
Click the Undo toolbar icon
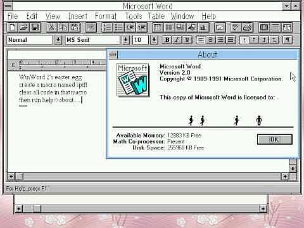pos(91,27)
